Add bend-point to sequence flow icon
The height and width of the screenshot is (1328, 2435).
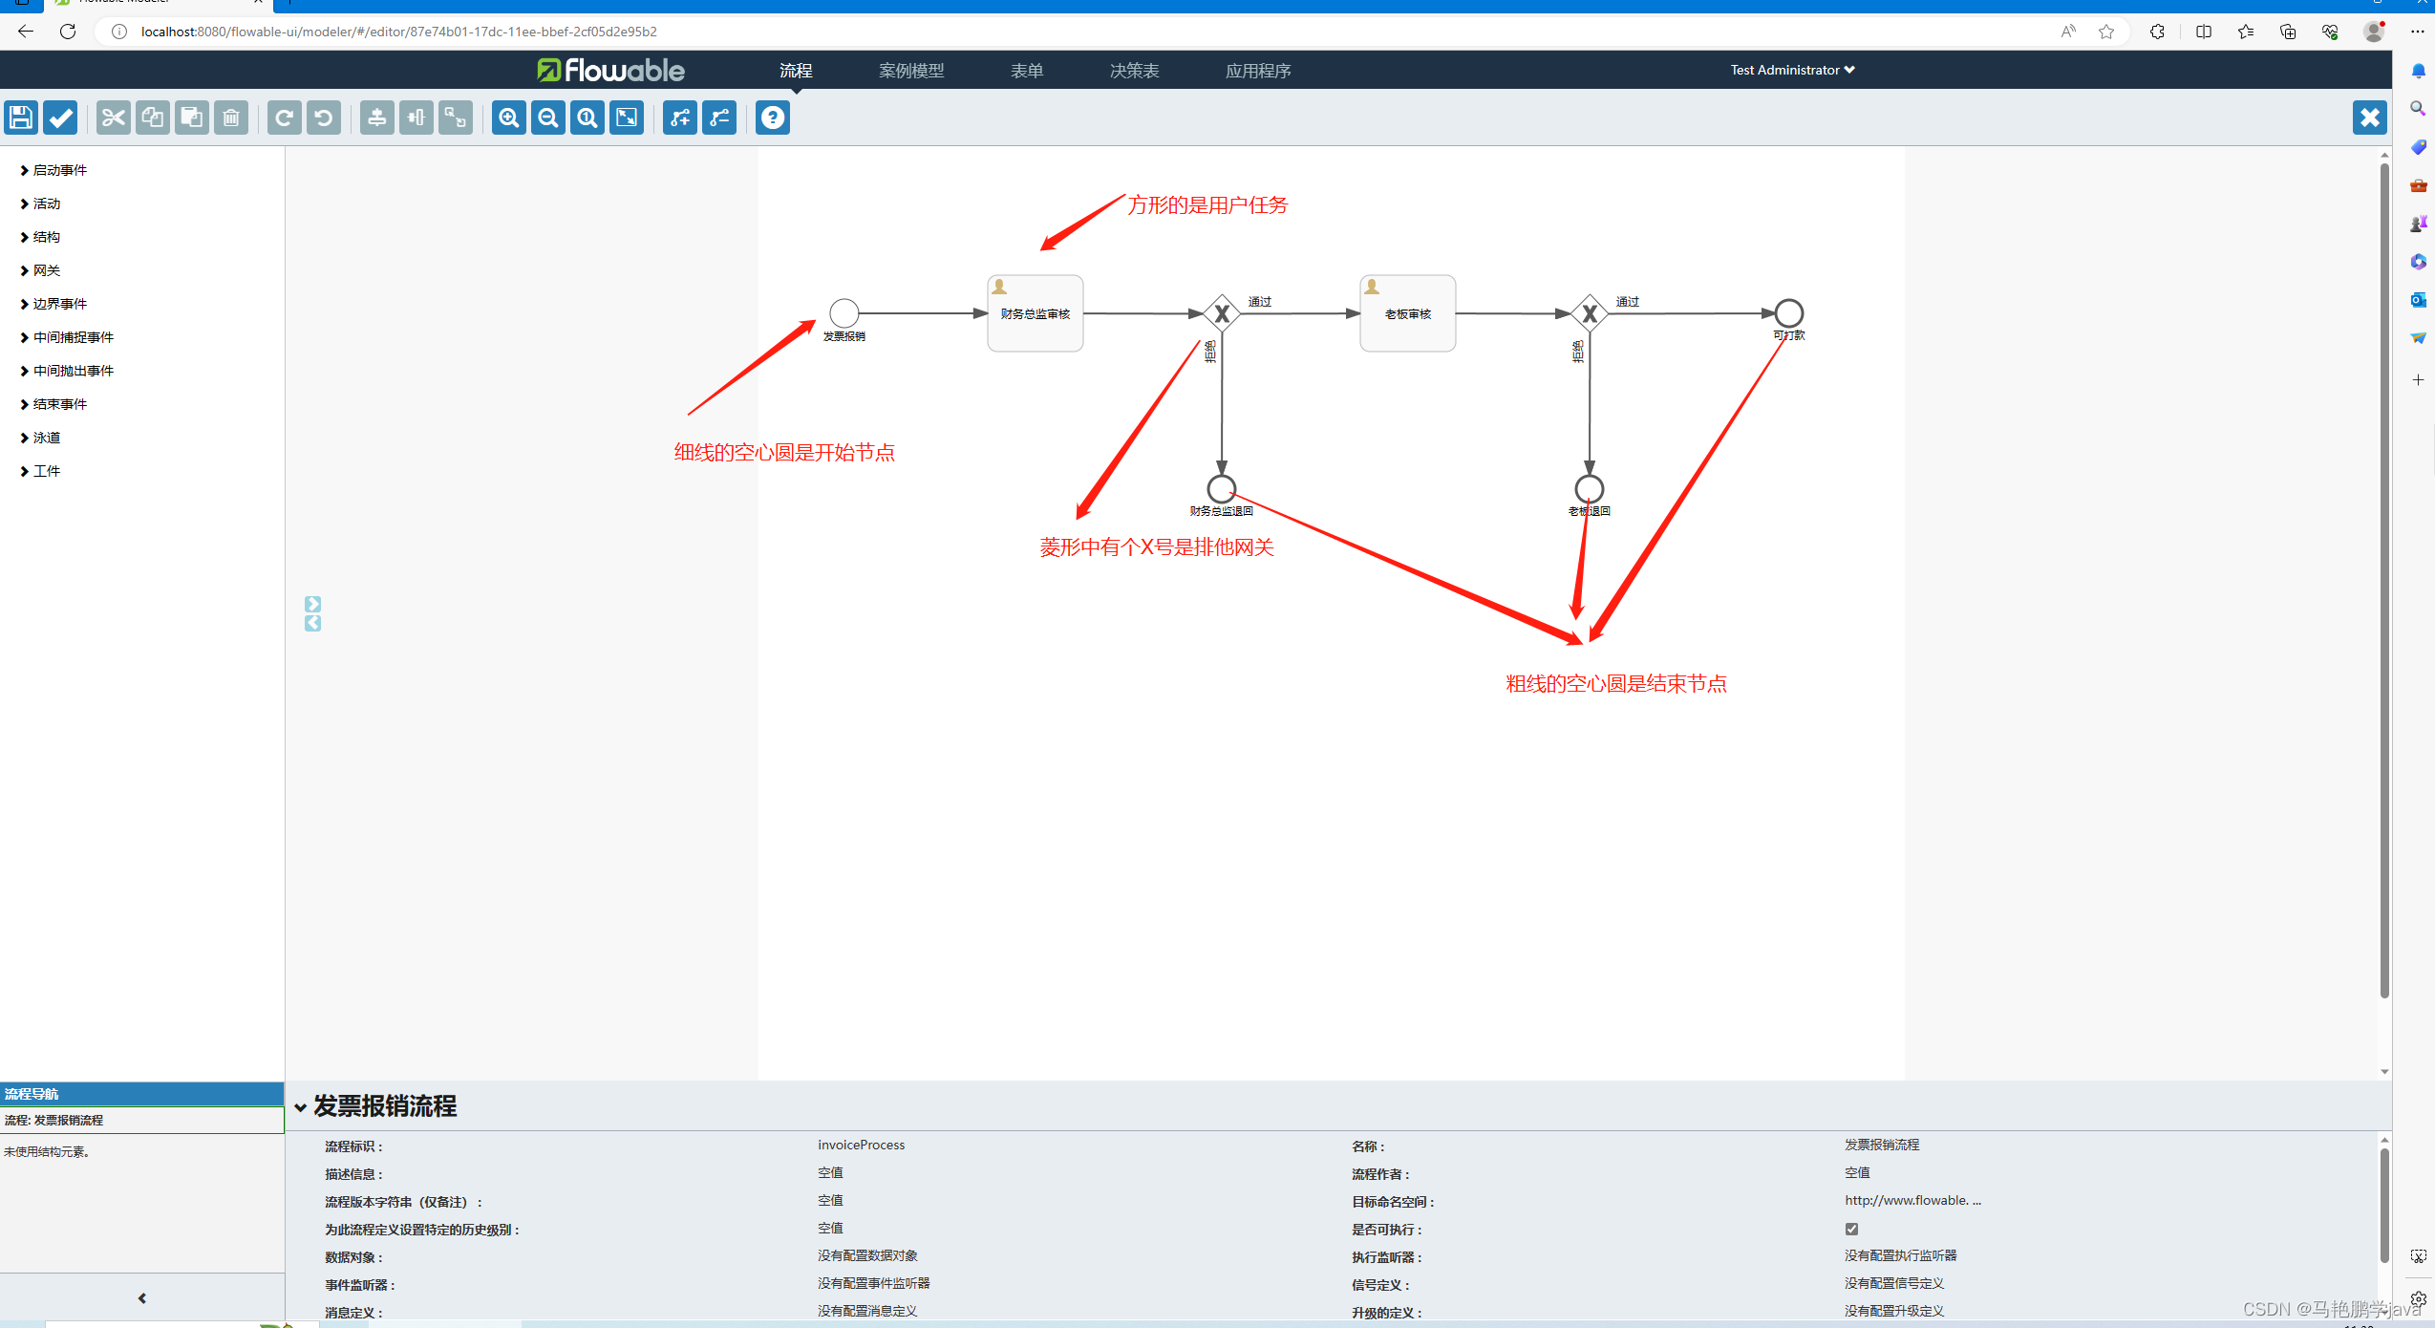680,118
